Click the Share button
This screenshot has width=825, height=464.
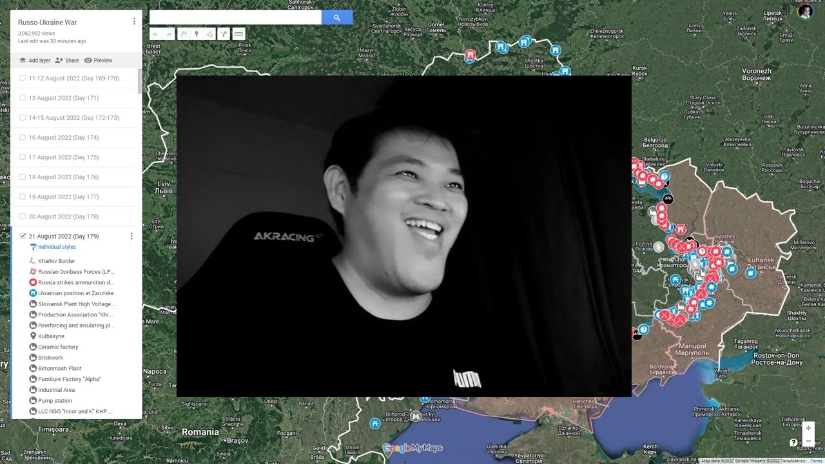coord(67,61)
